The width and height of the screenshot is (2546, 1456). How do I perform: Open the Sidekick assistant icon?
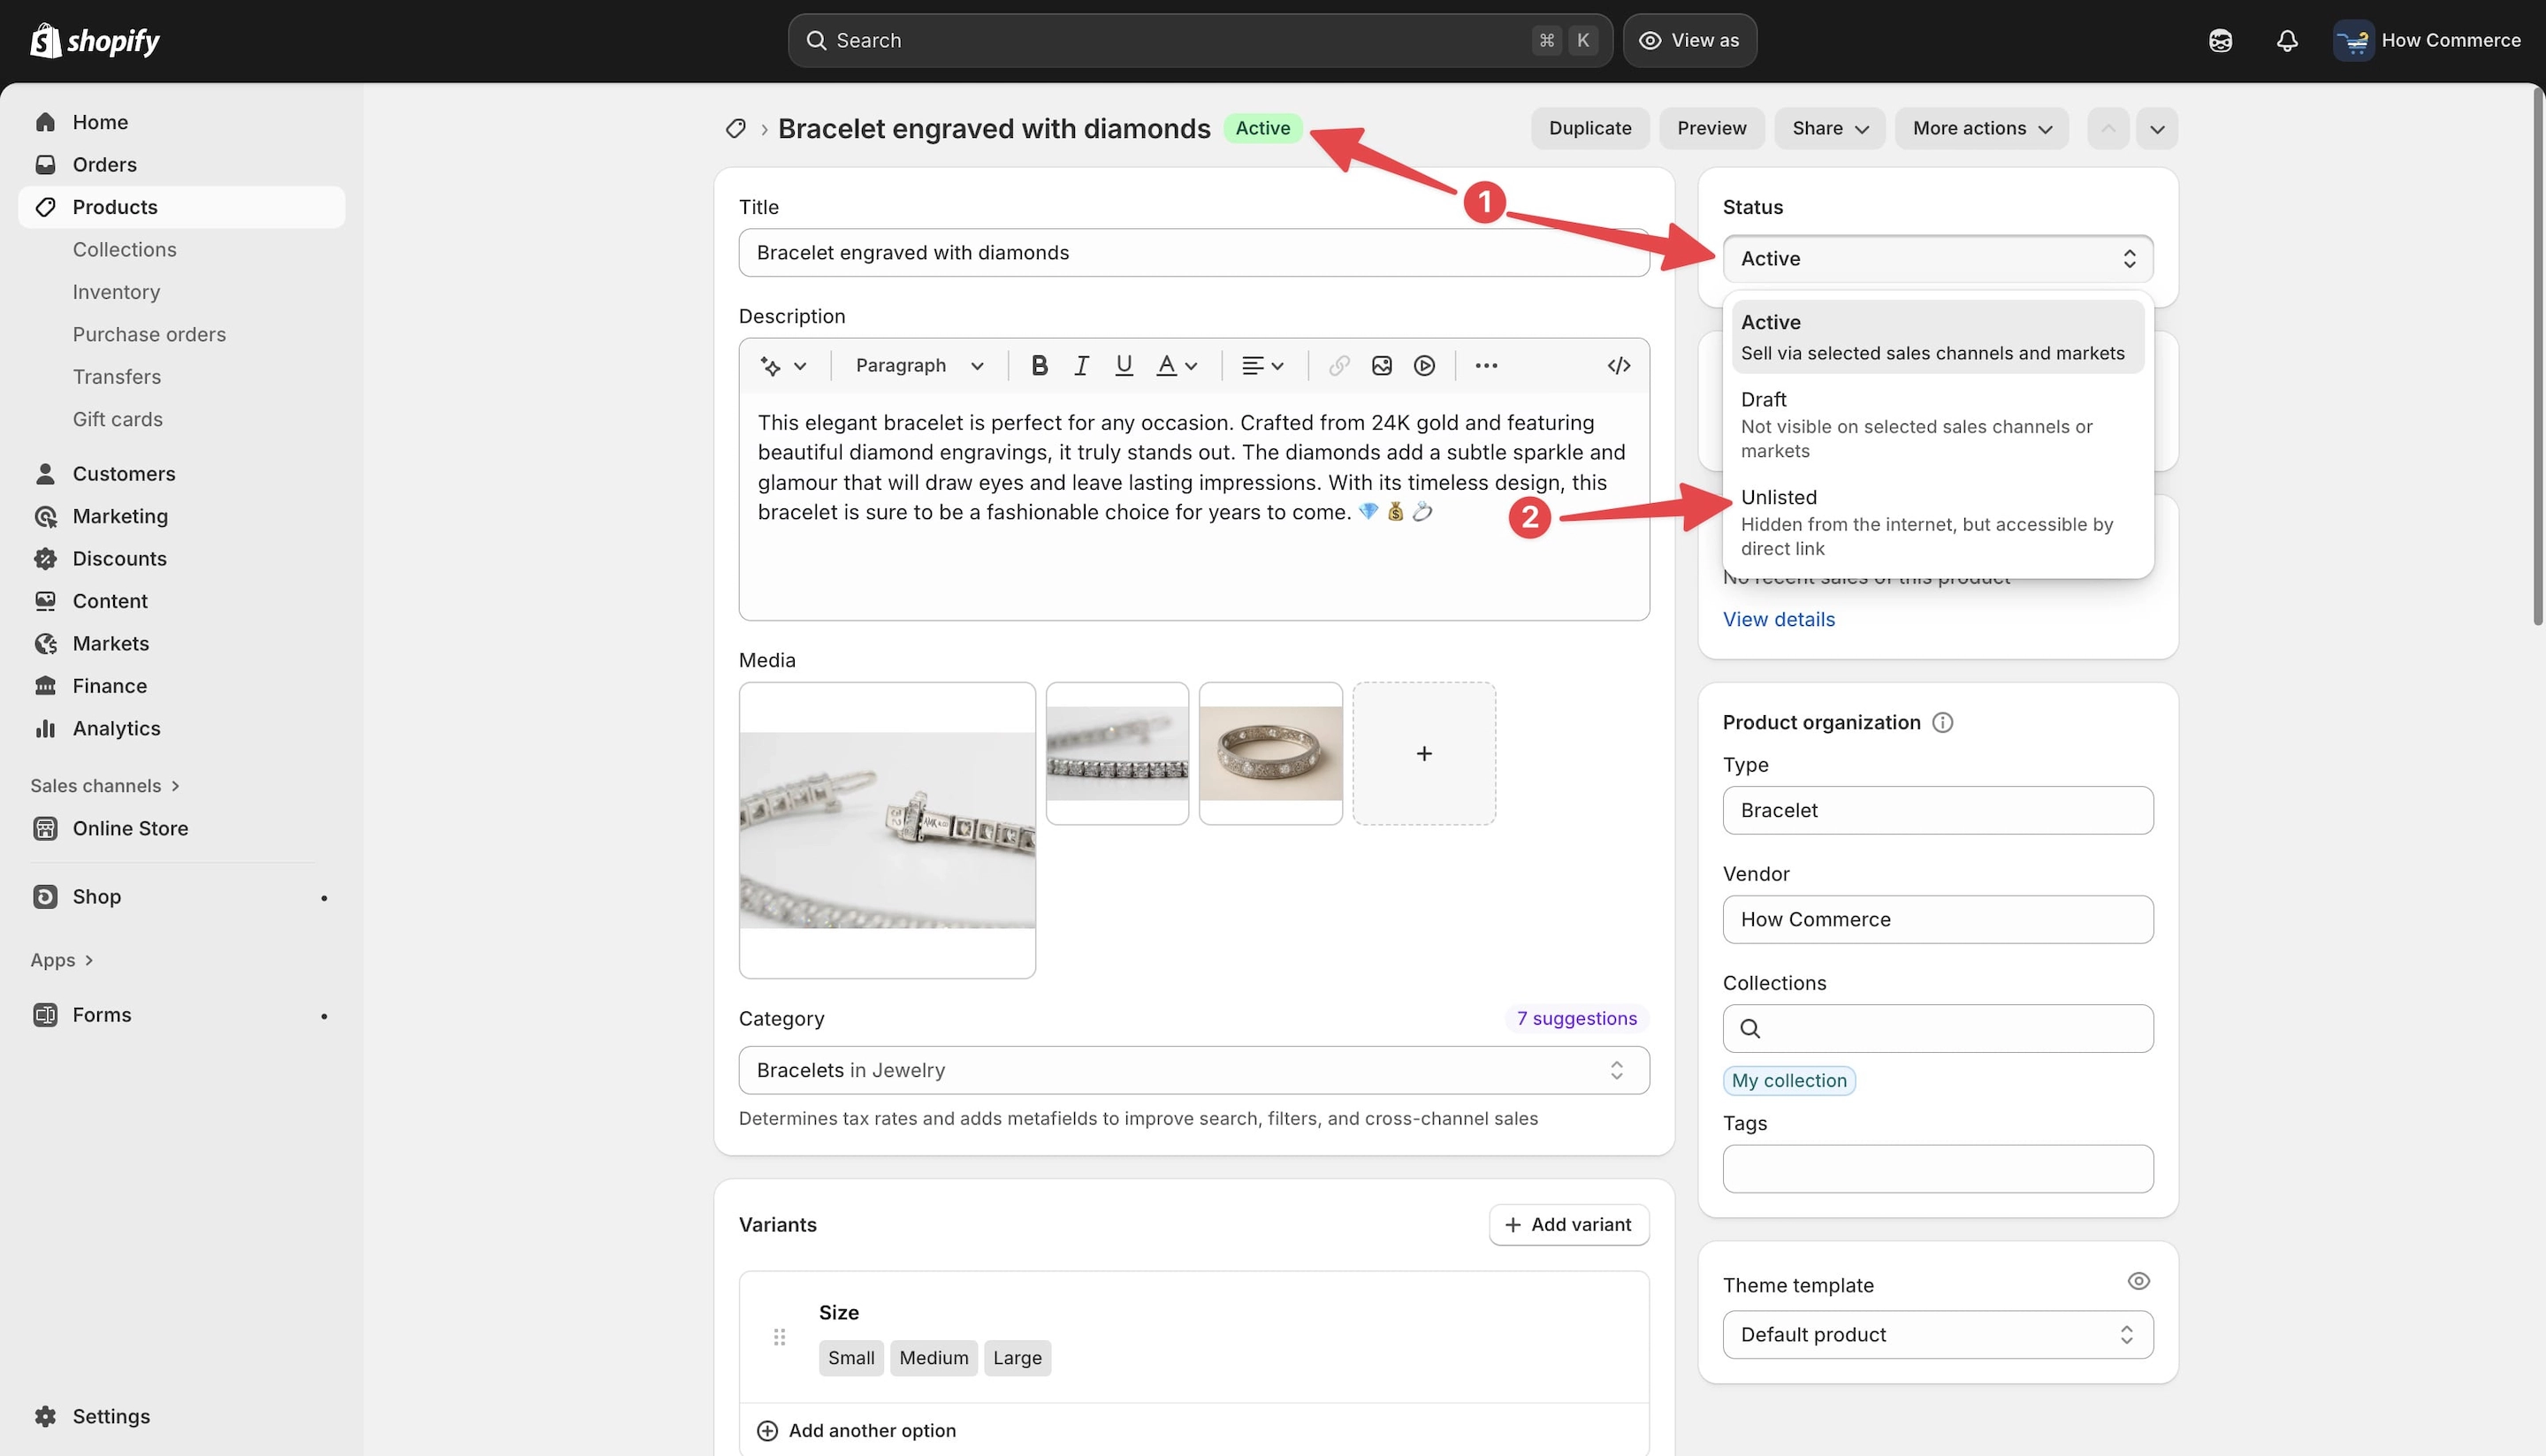(2220, 40)
